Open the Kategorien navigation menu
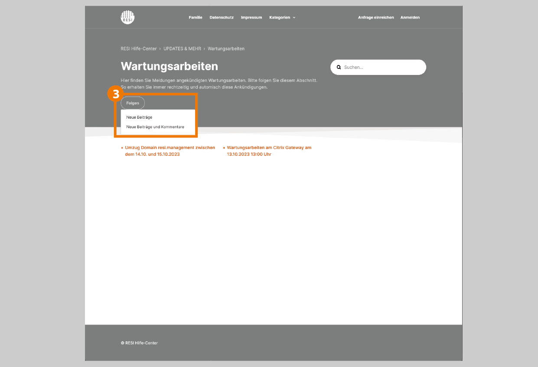 point(280,18)
